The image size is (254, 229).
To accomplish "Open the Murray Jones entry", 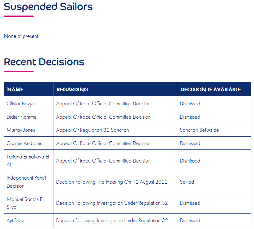I will pos(21,130).
